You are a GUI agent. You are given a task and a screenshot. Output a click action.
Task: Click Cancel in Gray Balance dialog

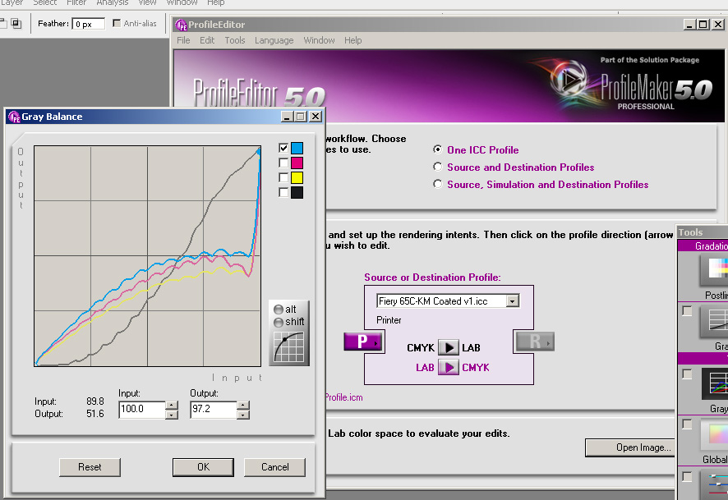(x=275, y=467)
